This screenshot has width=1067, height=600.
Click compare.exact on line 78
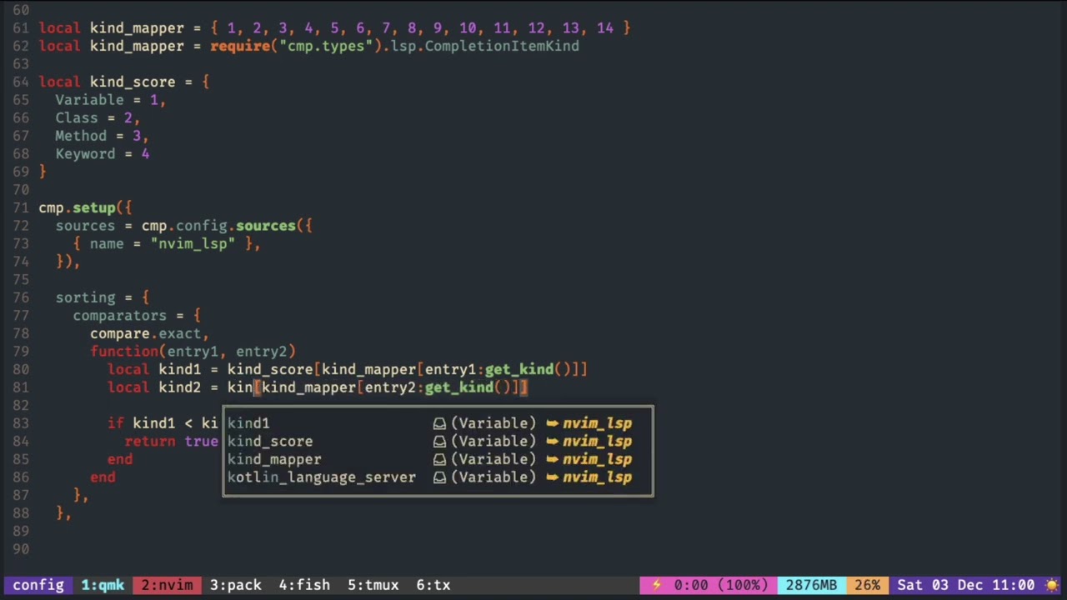(145, 334)
